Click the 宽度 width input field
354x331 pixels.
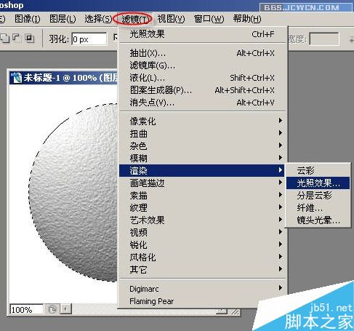pyautogui.click(x=324, y=39)
